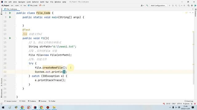This screenshot has height=110, width=197.
Task: Click the Run with Coverage icon
Action: tap(176, 5)
